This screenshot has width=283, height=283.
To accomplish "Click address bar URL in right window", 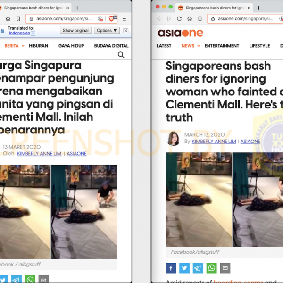I will pyautogui.click(x=245, y=18).
